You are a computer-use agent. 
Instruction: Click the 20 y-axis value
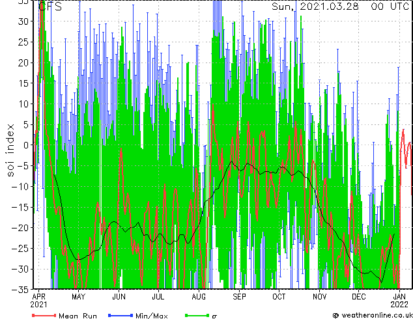tap(23, 62)
